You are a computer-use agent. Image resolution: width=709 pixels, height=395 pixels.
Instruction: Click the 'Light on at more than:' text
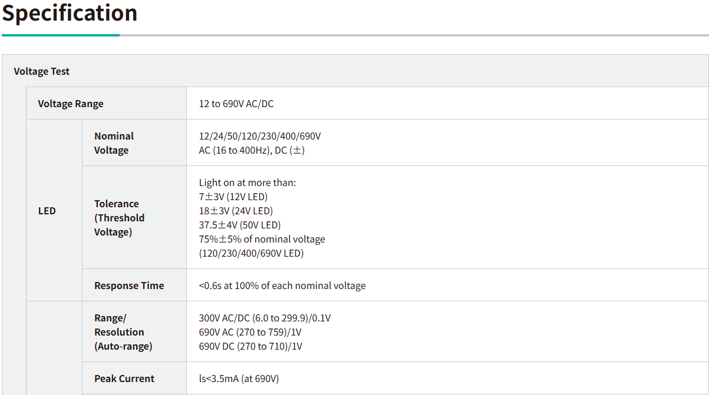(248, 182)
